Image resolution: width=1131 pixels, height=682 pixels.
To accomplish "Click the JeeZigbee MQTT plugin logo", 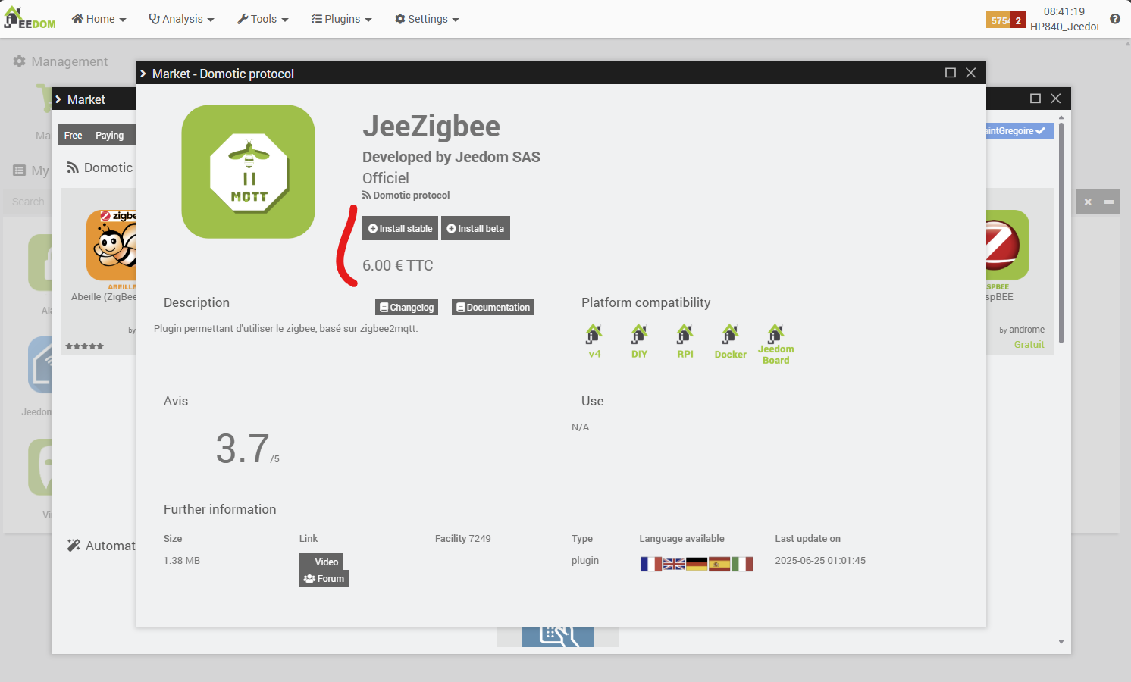I will point(248,172).
